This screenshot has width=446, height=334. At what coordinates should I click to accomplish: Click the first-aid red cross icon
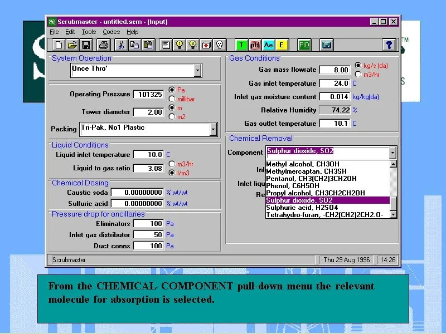[x=206, y=45]
